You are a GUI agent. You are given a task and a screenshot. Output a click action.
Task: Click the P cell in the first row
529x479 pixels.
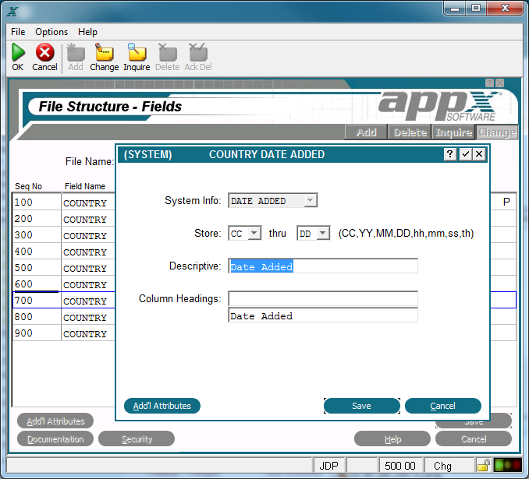pos(503,202)
